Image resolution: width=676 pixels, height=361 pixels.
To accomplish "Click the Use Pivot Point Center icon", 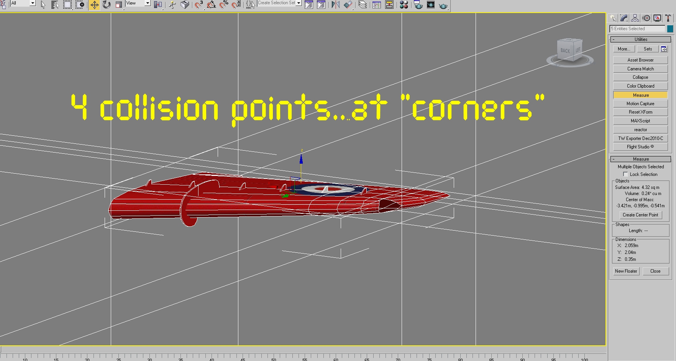I will pyautogui.click(x=158, y=5).
